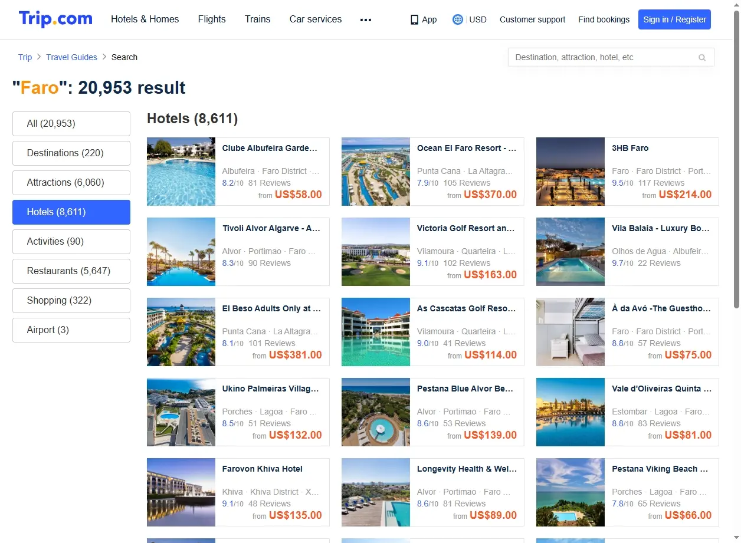741x543 pixels.
Task: Open Farovon Khiva Hotel title
Action: (x=263, y=469)
